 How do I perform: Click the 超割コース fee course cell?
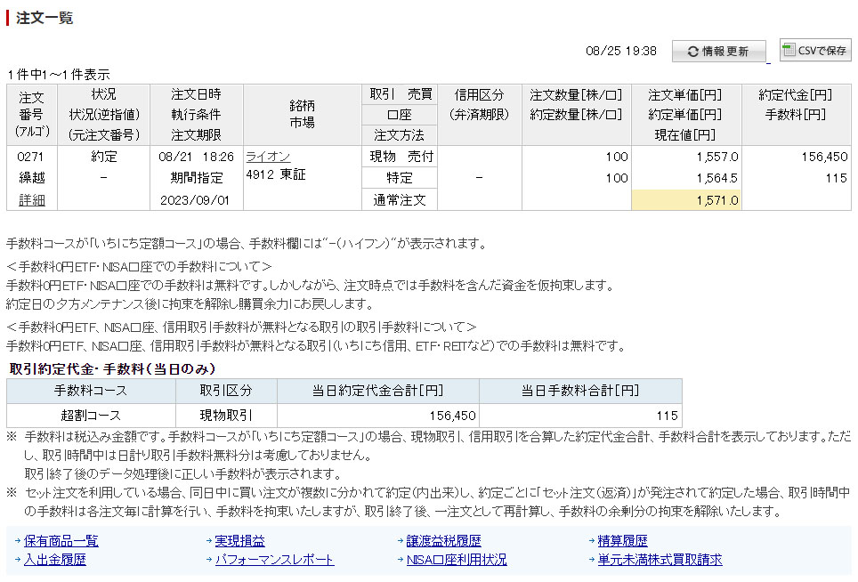pos(91,416)
